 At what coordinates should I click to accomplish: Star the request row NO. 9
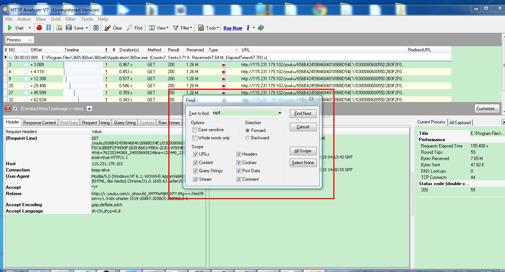pos(26,79)
